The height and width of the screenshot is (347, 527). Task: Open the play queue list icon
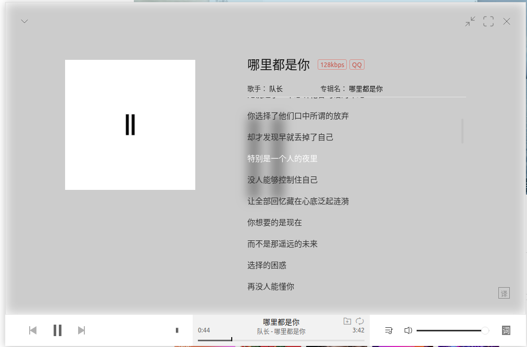389,330
